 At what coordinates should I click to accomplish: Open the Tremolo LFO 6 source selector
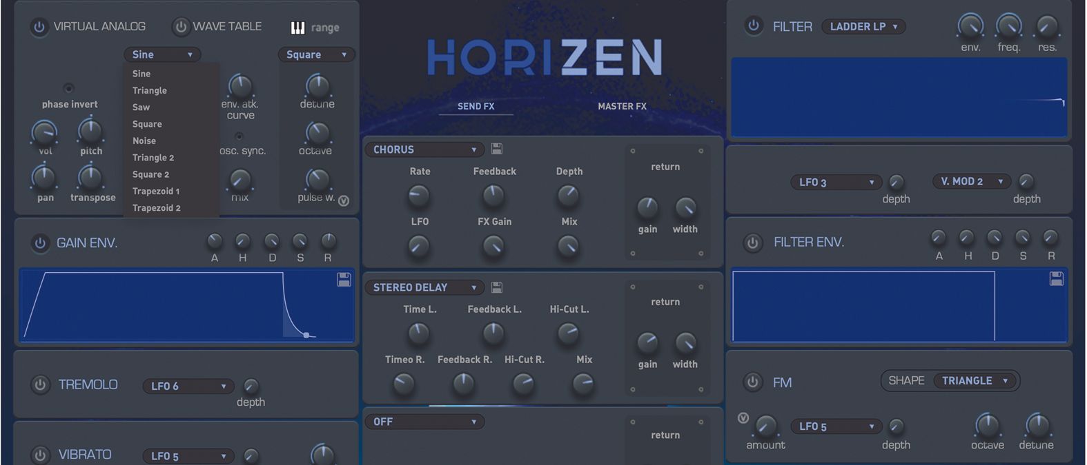(188, 386)
